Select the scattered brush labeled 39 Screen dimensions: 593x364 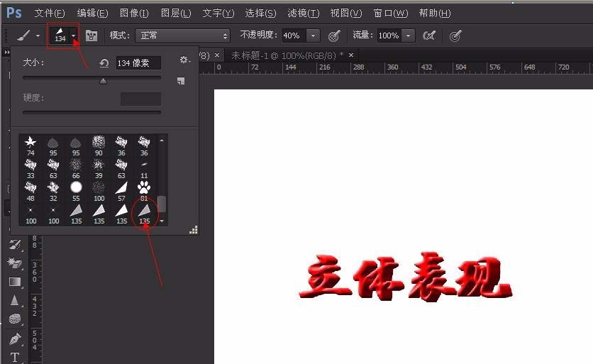99,169
